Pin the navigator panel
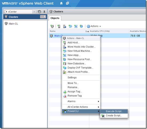This screenshot has height=129, width=147. coord(44,12)
